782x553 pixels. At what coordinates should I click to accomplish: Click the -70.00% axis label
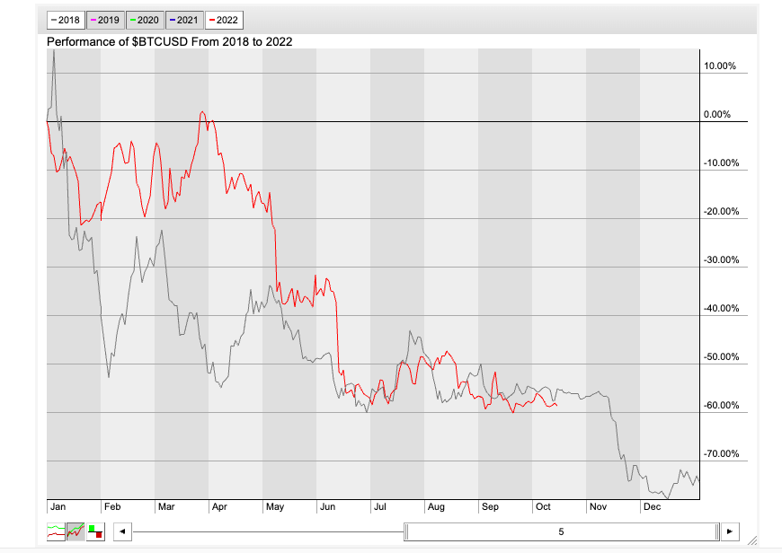[721, 453]
